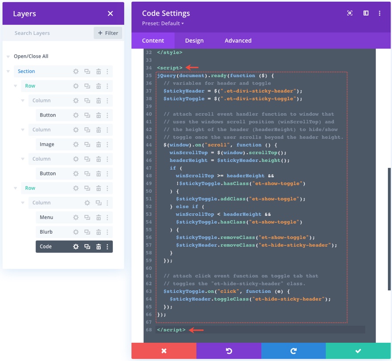Open settings for first Row layer

coord(76,86)
